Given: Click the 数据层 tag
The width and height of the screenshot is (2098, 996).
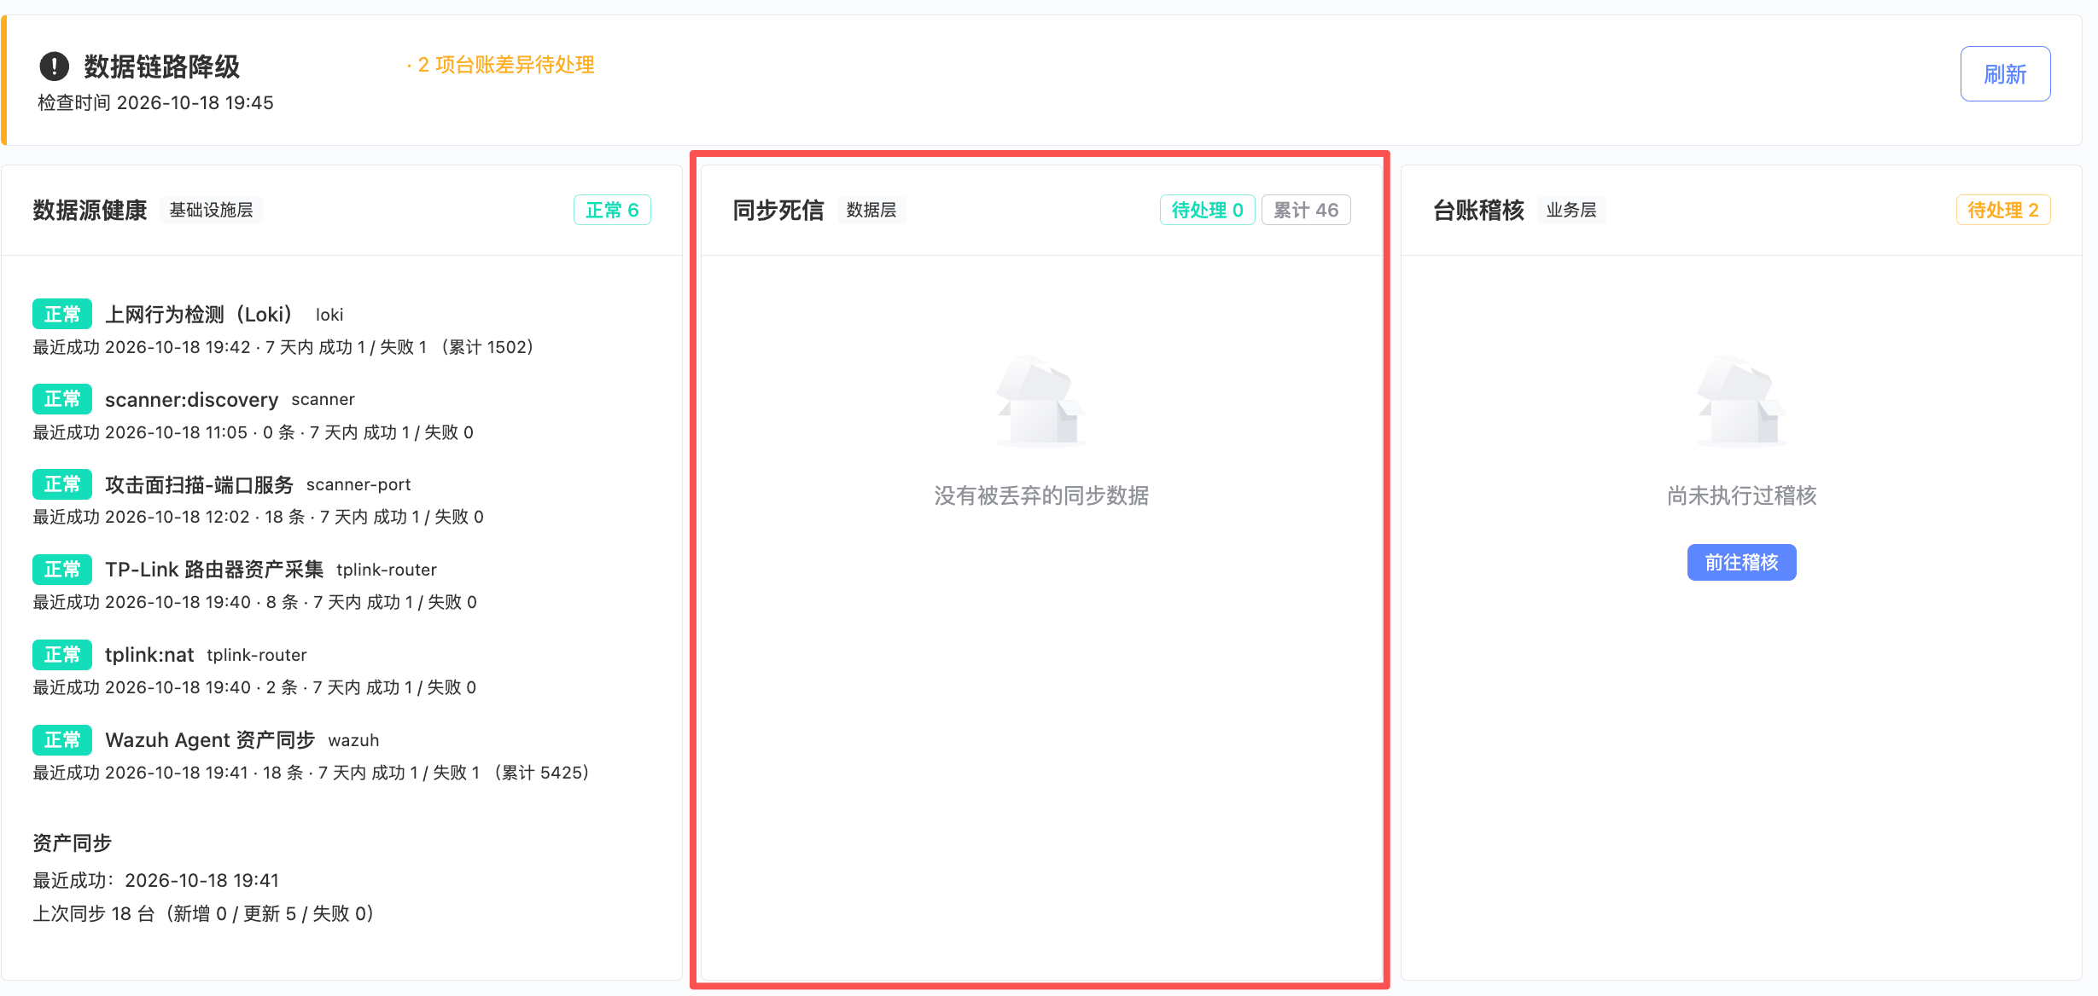Looking at the screenshot, I should [871, 210].
